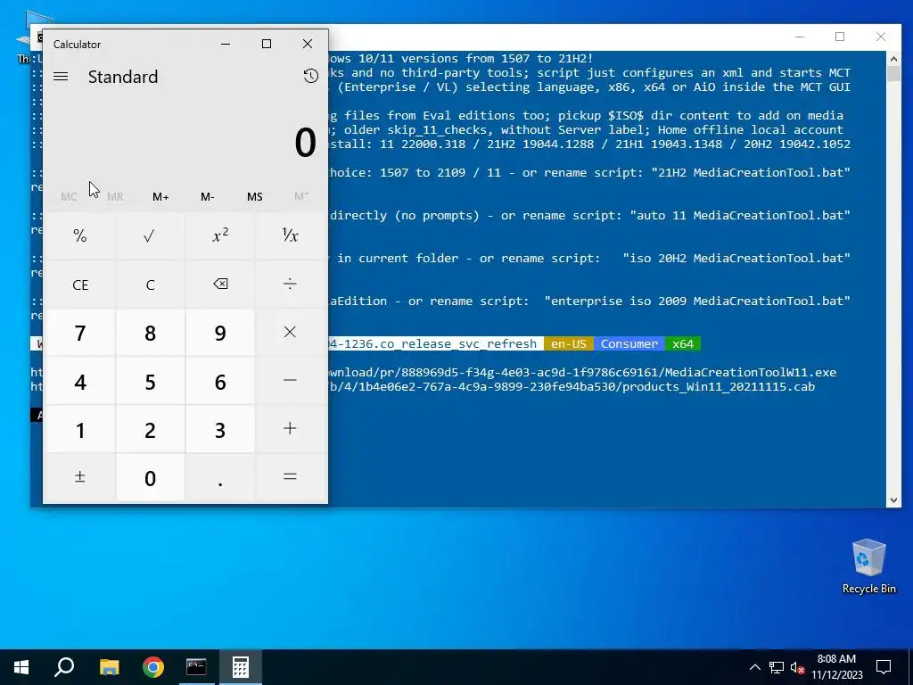Screen dimensions: 913x685
Task: Minimize the console window
Action: tap(800, 37)
